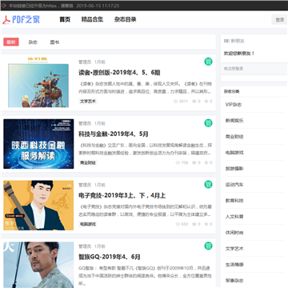The image size is (288, 288).
Task: Click the green admin badge on 智族GQ post
Action: point(208,246)
